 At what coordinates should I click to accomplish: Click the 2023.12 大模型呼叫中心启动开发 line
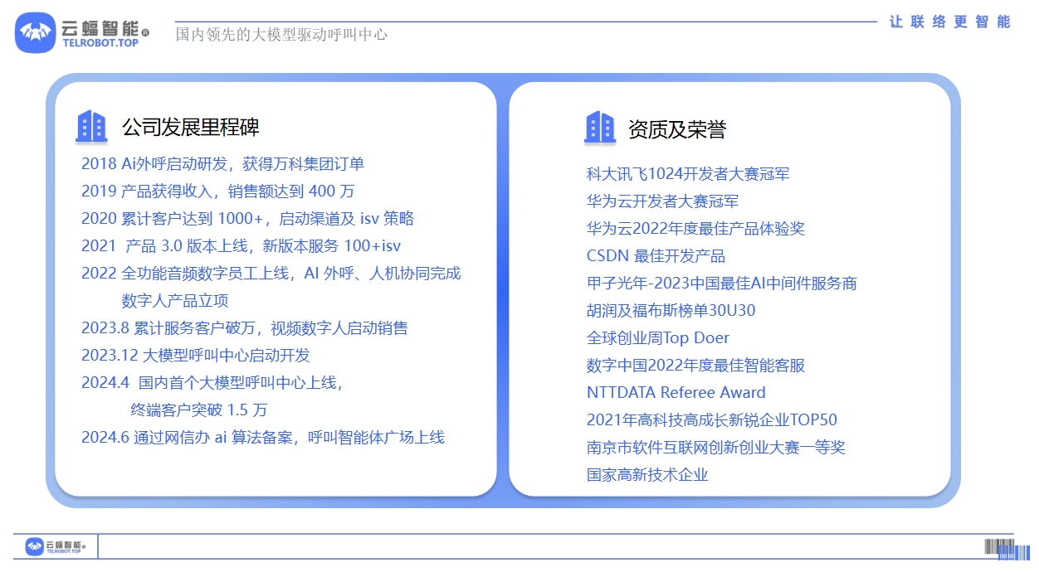[196, 355]
